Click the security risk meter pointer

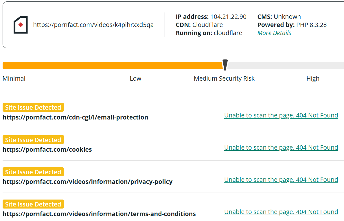(x=225, y=65)
